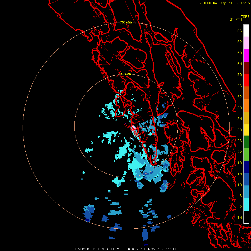Click the 50 NMI range ring label
This screenshot has width=251, height=251.
click(126, 74)
